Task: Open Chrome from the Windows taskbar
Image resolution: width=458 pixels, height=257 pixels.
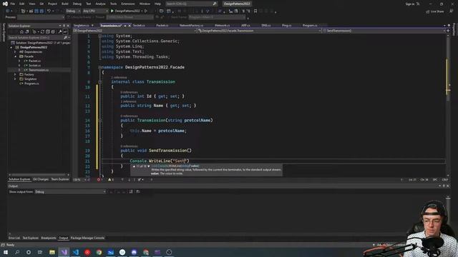Action: point(99,252)
